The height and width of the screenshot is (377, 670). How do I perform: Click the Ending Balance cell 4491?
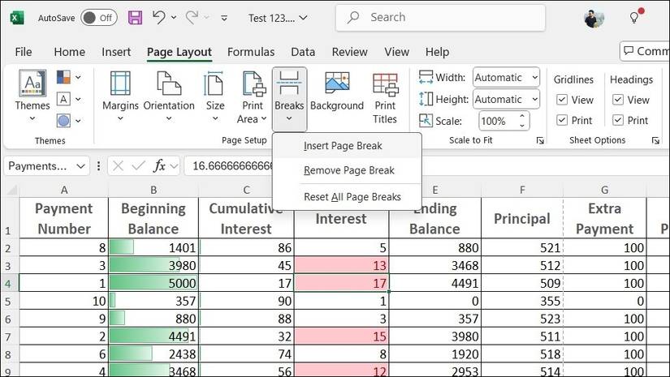coord(435,283)
